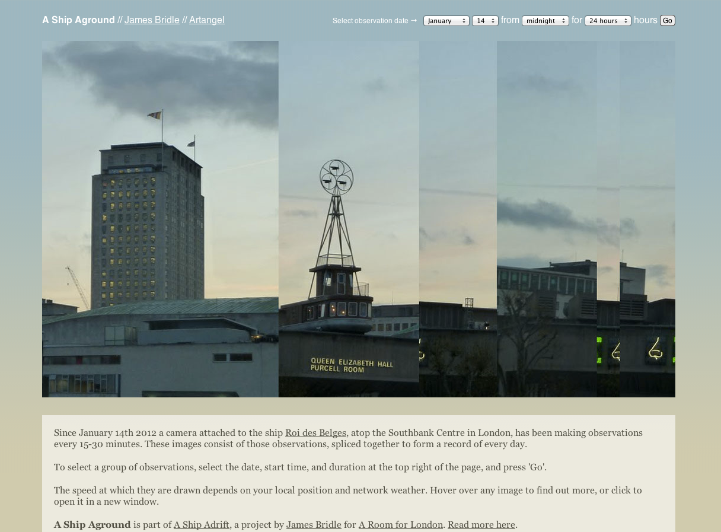Visit the A Room for London link
The height and width of the screenshot is (532, 721).
400,525
